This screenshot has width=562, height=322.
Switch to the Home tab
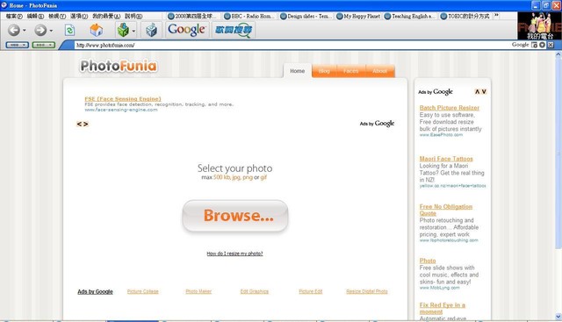(297, 71)
